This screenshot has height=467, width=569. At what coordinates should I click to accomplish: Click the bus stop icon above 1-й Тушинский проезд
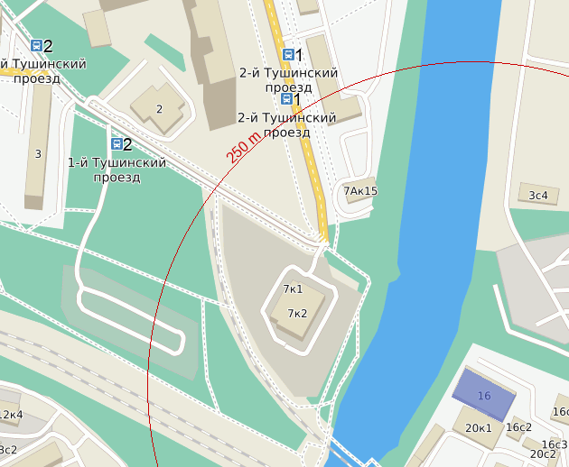point(117,144)
